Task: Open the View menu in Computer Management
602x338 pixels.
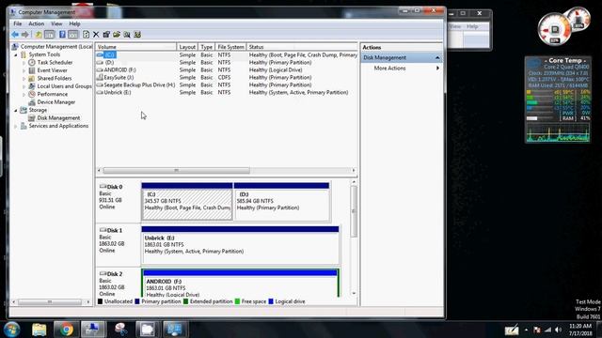Action: (56, 23)
